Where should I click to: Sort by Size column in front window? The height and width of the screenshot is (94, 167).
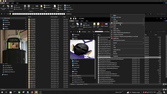coord(156,35)
